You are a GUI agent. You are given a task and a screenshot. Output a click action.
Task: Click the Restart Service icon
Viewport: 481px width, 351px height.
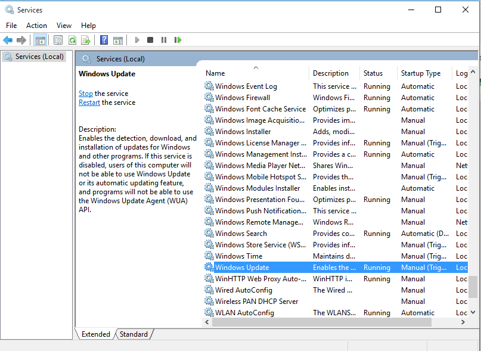click(x=178, y=40)
